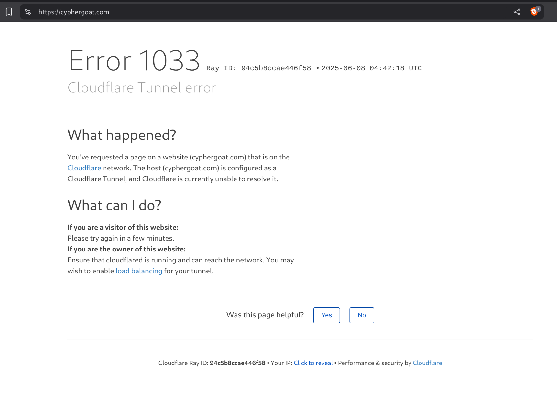Click to reveal your IP address
Screen dimensions: 557x400
click(x=313, y=363)
